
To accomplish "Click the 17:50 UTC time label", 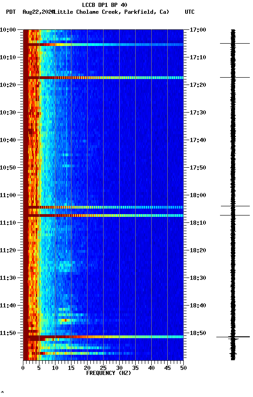I will [x=198, y=168].
